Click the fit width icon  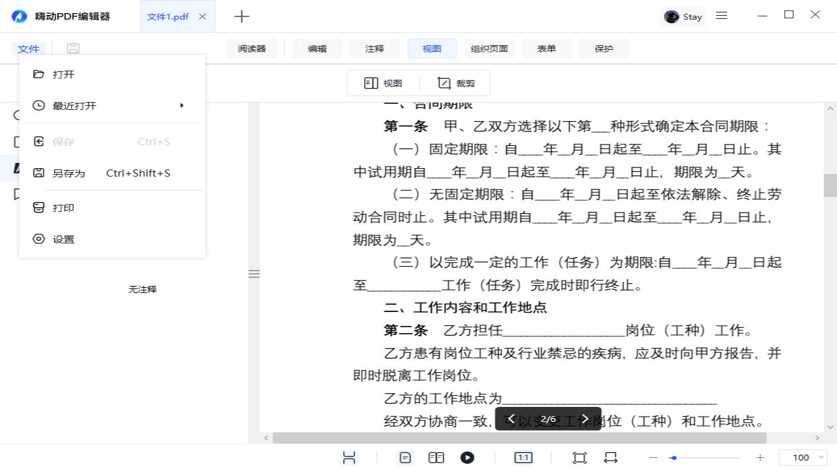611,457
